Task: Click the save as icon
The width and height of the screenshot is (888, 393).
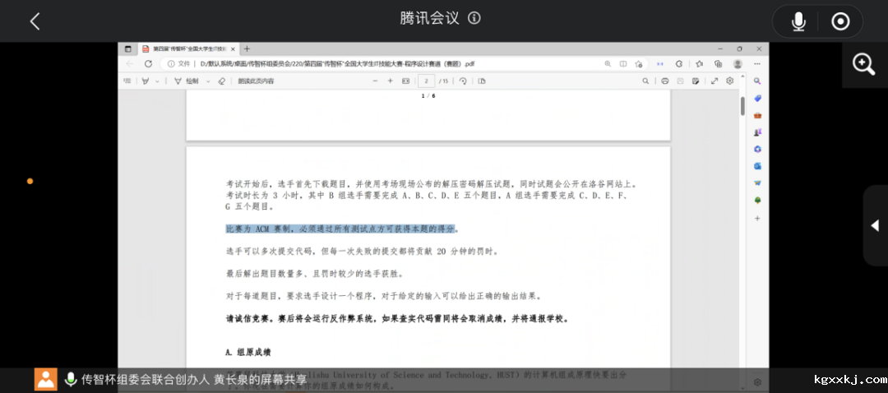Action: [x=696, y=81]
